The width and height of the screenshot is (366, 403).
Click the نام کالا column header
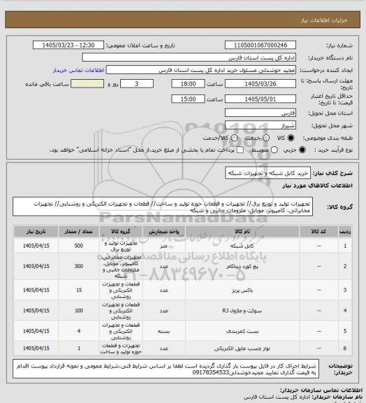pyautogui.click(x=242, y=232)
